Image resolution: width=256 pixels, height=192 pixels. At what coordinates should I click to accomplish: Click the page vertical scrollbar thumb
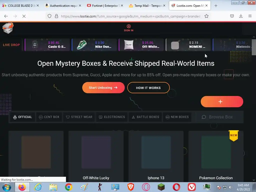click(254, 47)
